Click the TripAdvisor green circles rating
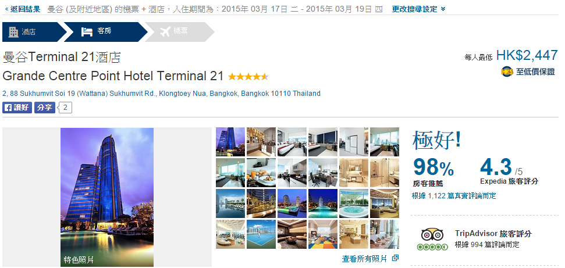The width and height of the screenshot is (565, 268). 432,247
